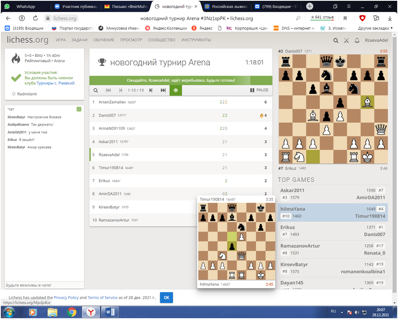Viewport: 398px width, 319px height.
Task: Type in the chat input field
Action: pos(44,285)
